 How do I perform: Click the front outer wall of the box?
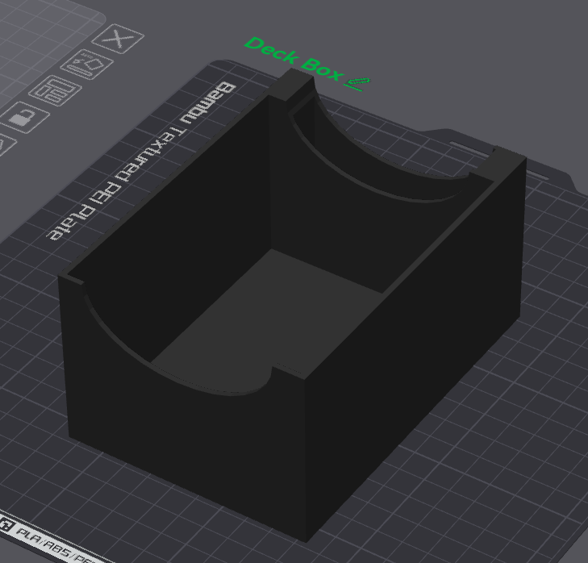pos(186,452)
